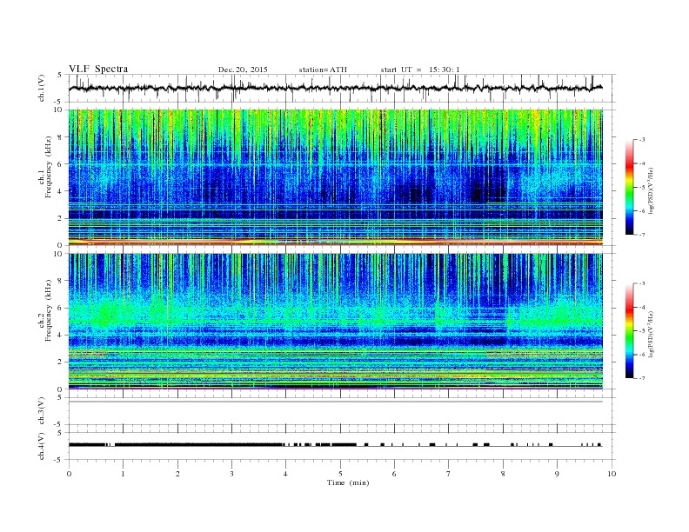Click the "3" tick on the time axis
The image size is (689, 532).
click(x=231, y=474)
